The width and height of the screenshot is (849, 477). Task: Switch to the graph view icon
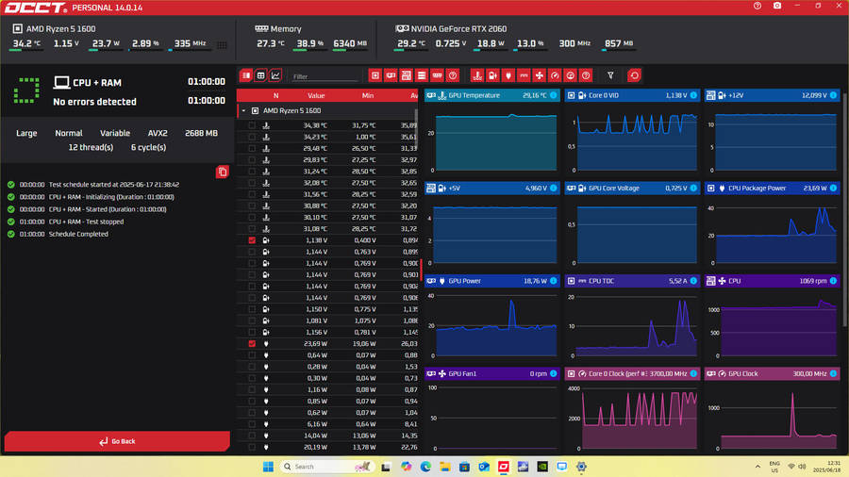click(x=275, y=75)
